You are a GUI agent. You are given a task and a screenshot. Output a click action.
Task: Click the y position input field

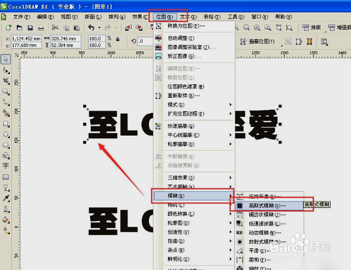point(26,45)
